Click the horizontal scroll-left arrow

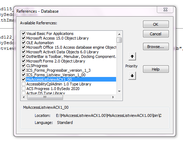click(24, 97)
